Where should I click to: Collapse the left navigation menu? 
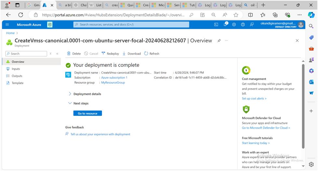coord(57,54)
